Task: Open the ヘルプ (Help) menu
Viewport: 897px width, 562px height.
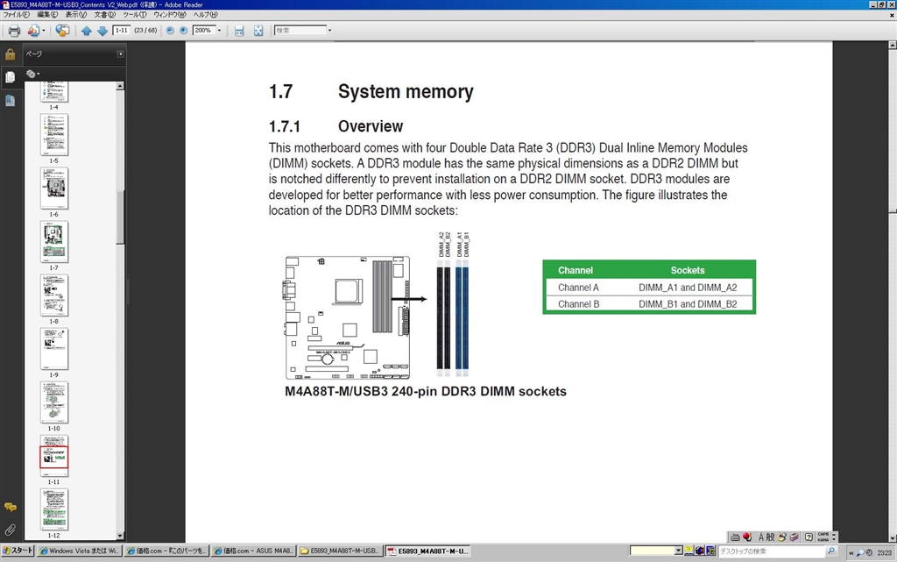Action: tap(205, 15)
